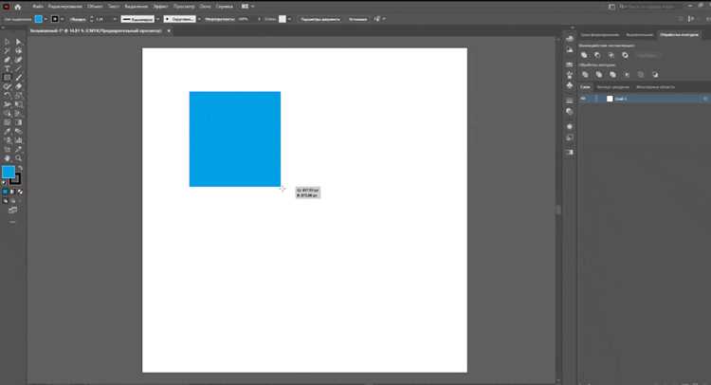Open the Файл menu

(38, 7)
